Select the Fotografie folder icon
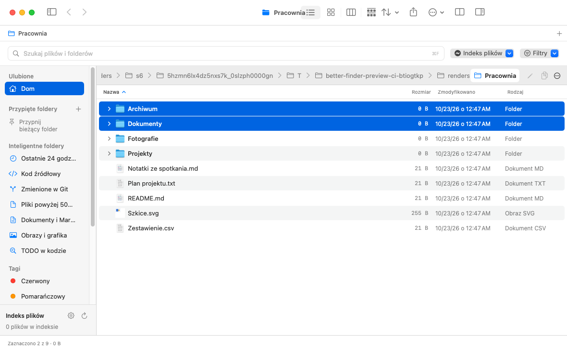 click(120, 138)
